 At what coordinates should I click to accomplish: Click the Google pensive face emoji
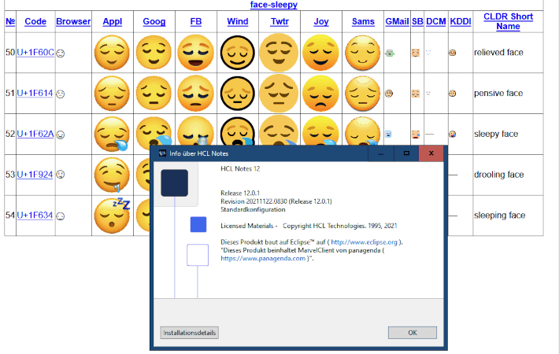(x=154, y=94)
